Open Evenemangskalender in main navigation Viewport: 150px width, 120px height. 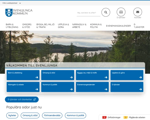118,26
